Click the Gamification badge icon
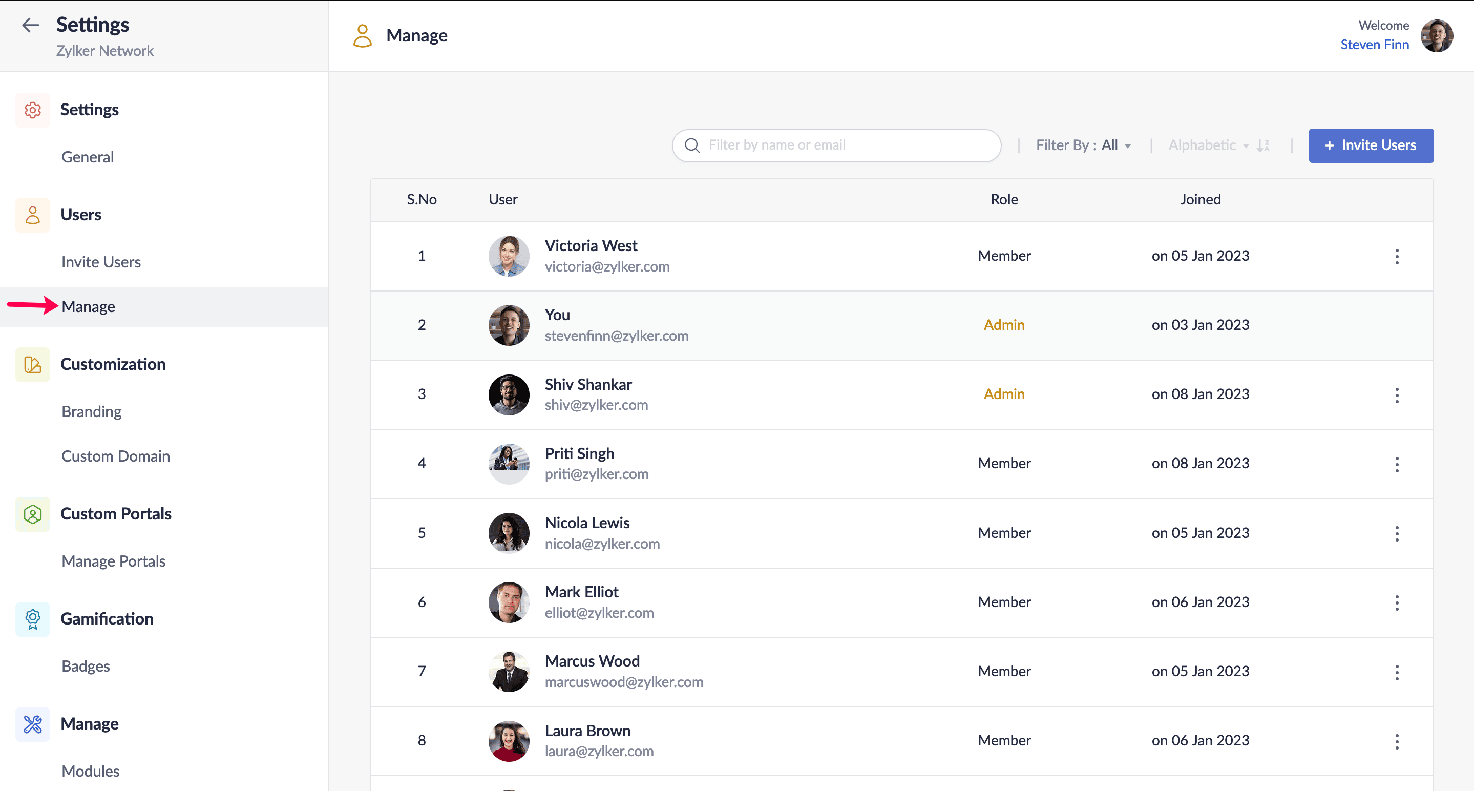This screenshot has height=791, width=1474. pos(33,619)
